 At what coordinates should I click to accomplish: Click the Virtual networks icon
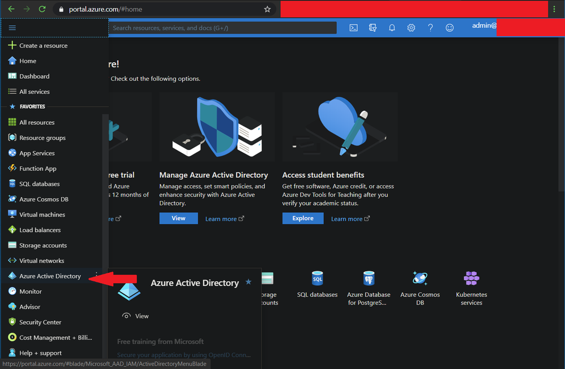pyautogui.click(x=12, y=260)
